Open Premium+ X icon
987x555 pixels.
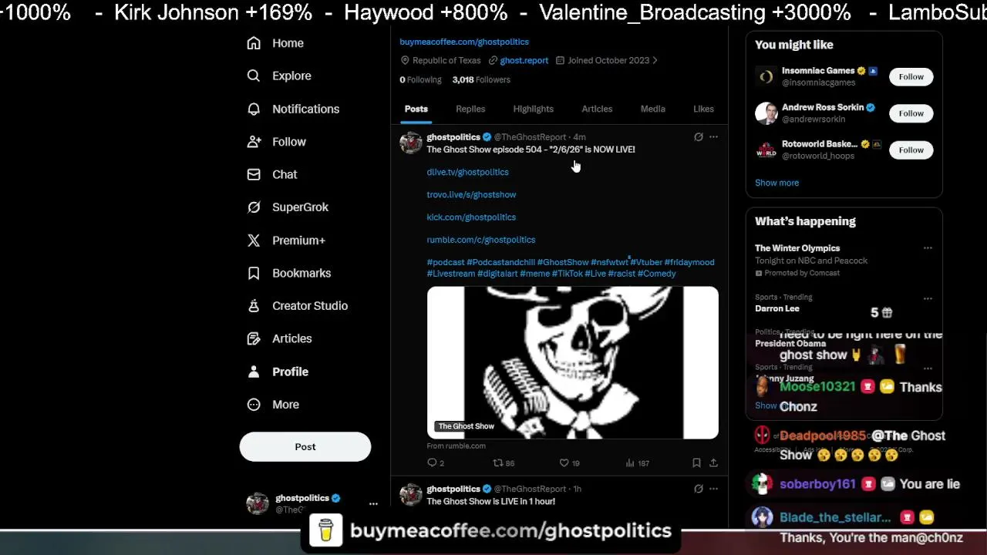tap(254, 240)
